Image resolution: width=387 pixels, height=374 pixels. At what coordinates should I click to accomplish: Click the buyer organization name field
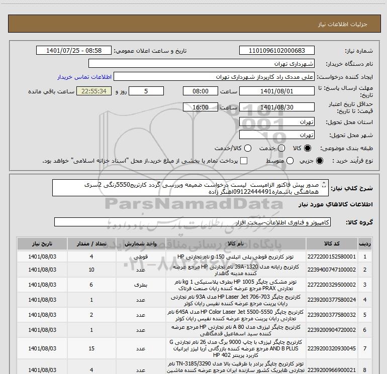point(202,63)
